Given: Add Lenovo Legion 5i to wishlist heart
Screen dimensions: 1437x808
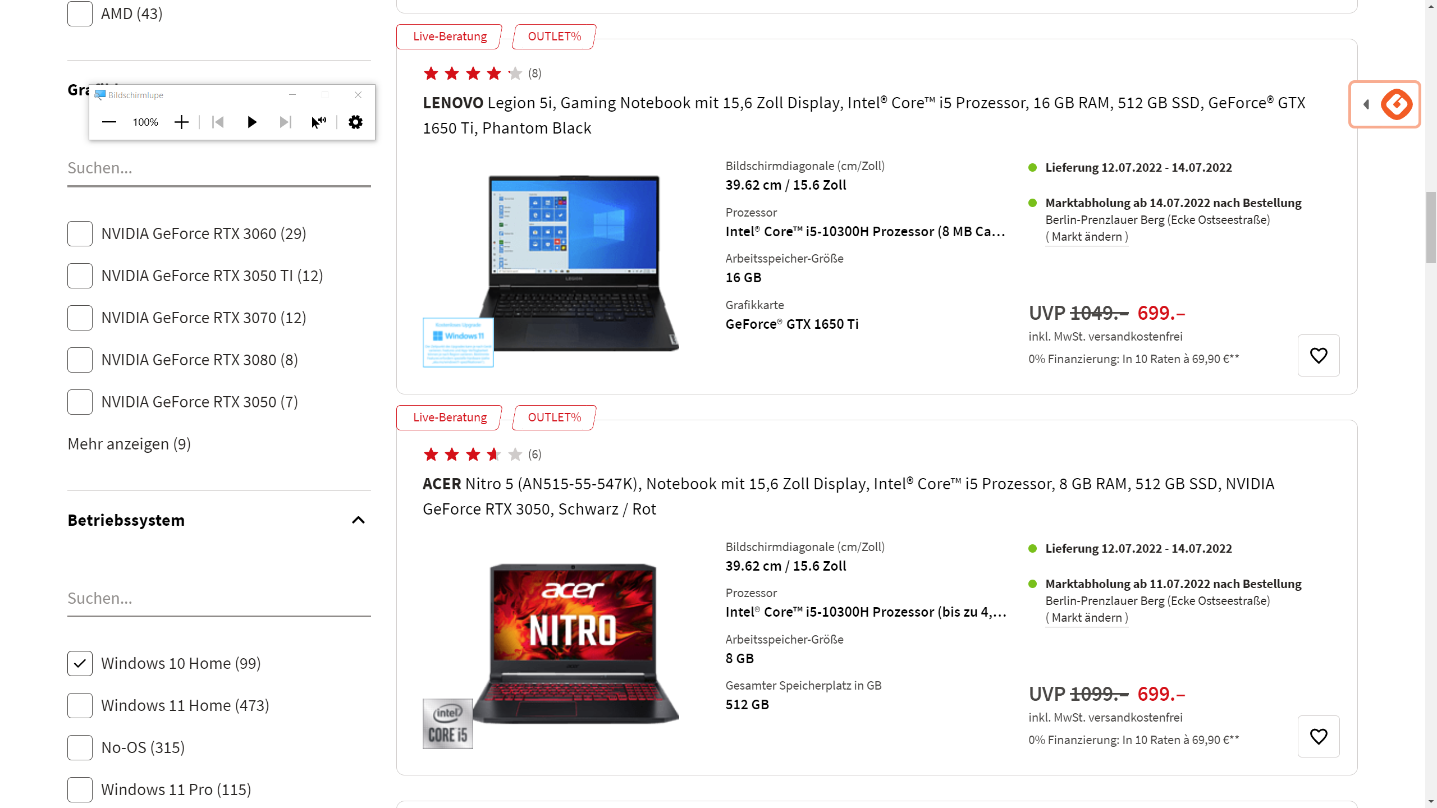Looking at the screenshot, I should [x=1319, y=355].
